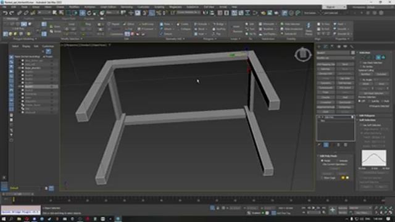Activate the Unlink Selection tool
395x222 pixels.
(x=26, y=13)
